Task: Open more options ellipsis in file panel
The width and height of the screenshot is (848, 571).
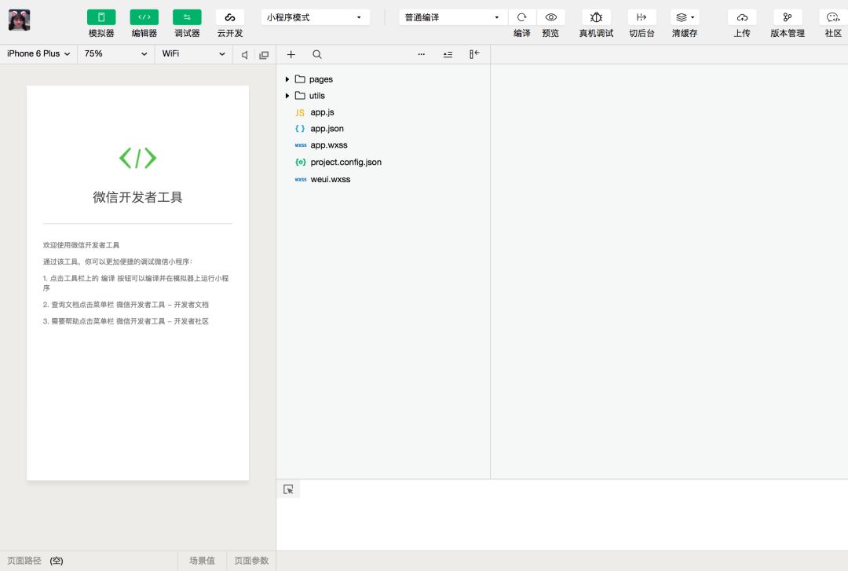Action: 422,54
